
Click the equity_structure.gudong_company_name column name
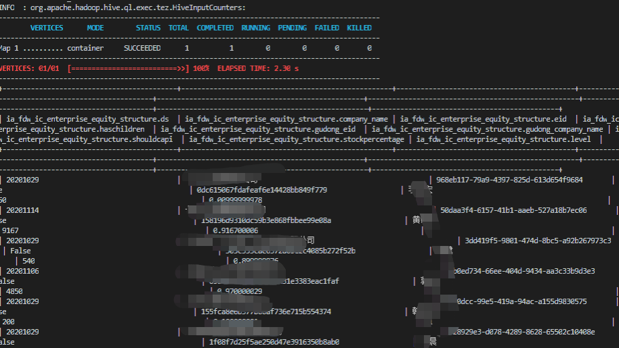point(487,129)
